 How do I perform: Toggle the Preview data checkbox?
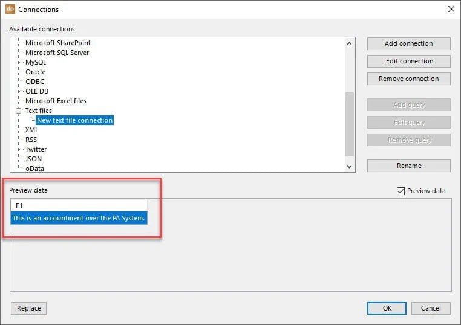(401, 191)
